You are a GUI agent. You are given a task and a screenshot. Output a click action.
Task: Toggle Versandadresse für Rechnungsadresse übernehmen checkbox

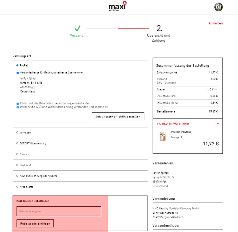[18, 73]
